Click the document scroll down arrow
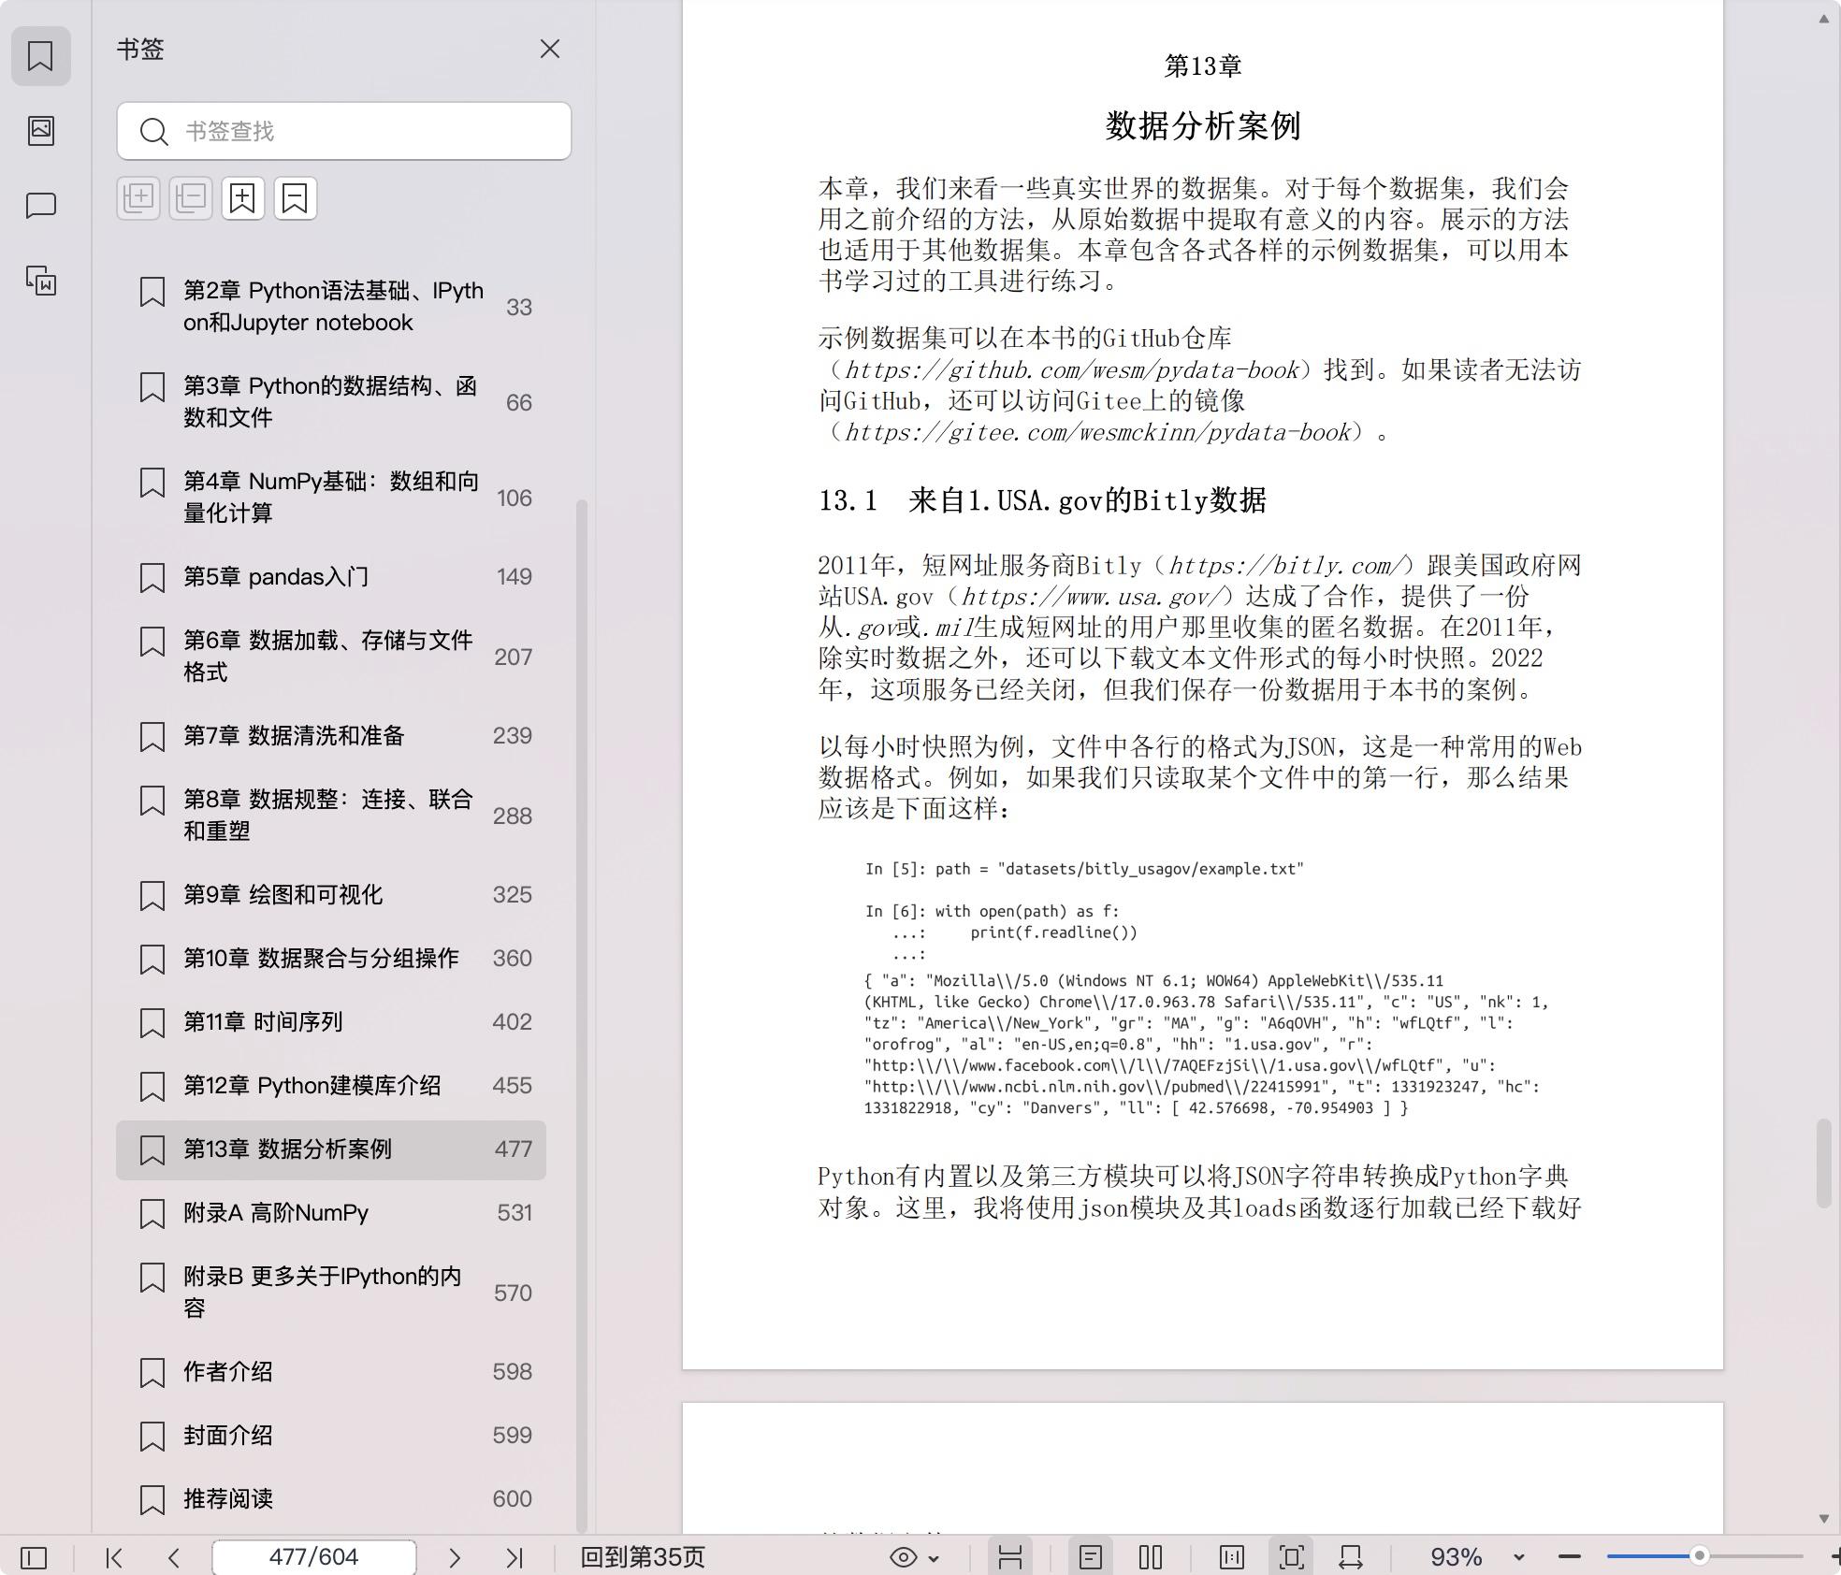 coord(1823,1519)
